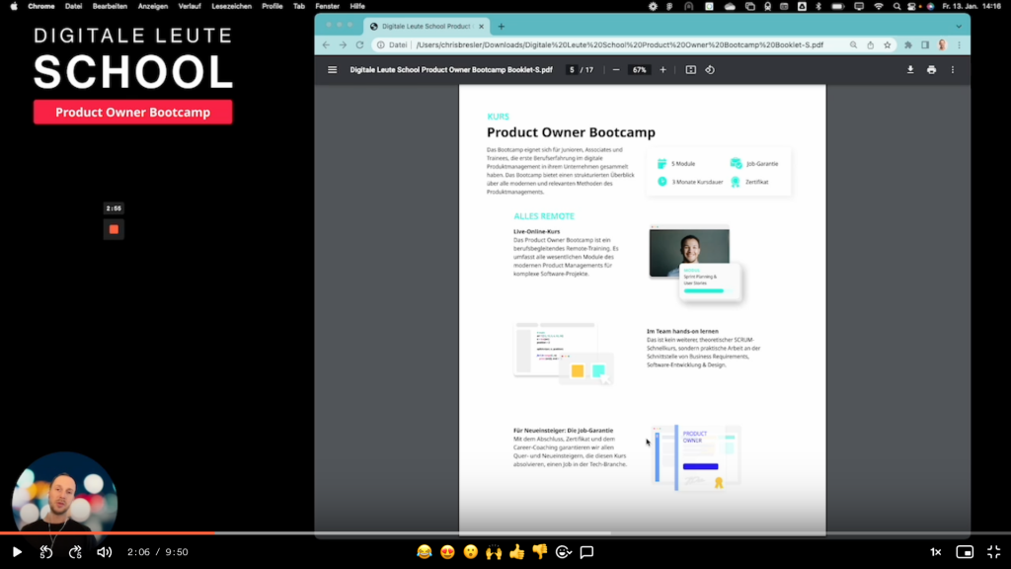Open the Fenster menu
The height and width of the screenshot is (569, 1011).
point(328,7)
